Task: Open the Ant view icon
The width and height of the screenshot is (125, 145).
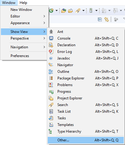Action: pyautogui.click(x=51, y=32)
